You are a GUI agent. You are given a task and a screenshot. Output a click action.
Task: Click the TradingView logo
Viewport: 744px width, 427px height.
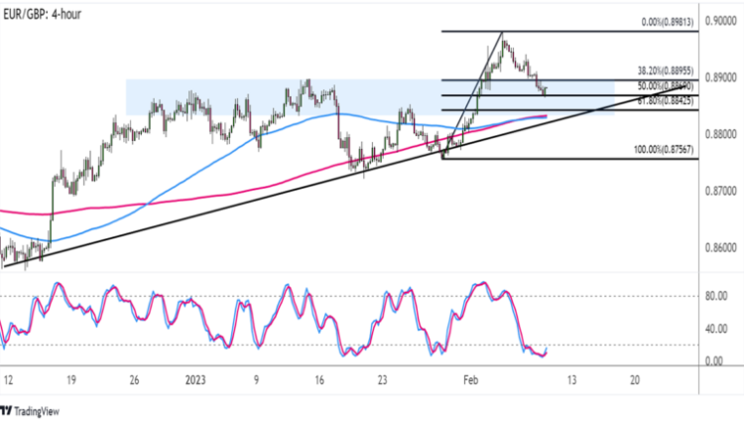37,410
